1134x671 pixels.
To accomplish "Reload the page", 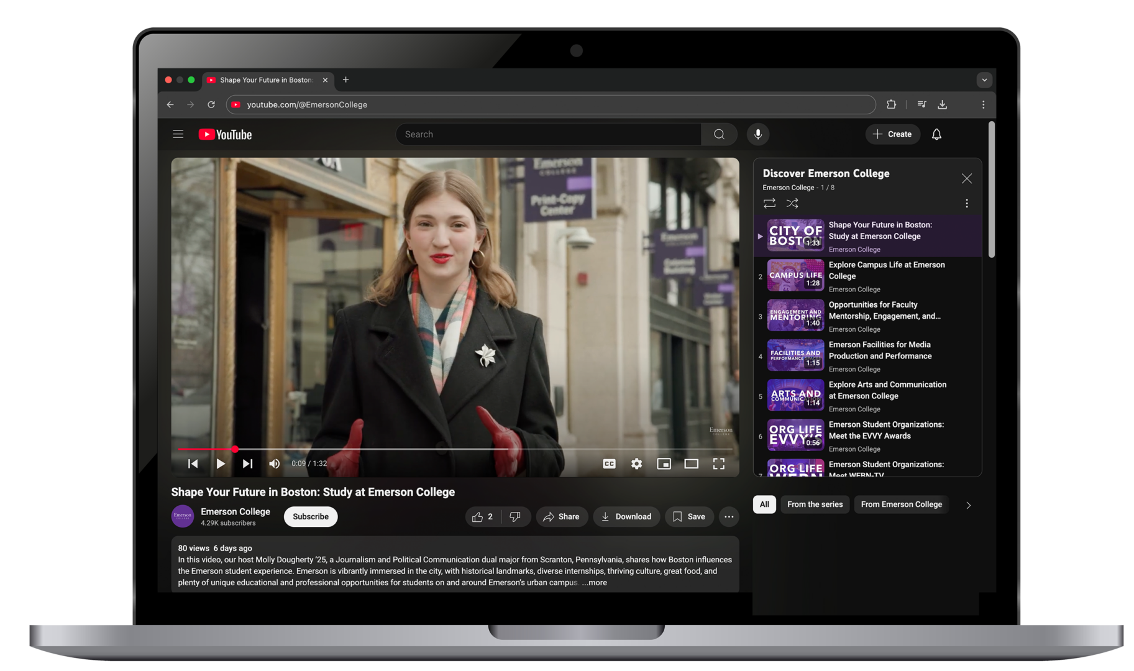I will coord(211,104).
